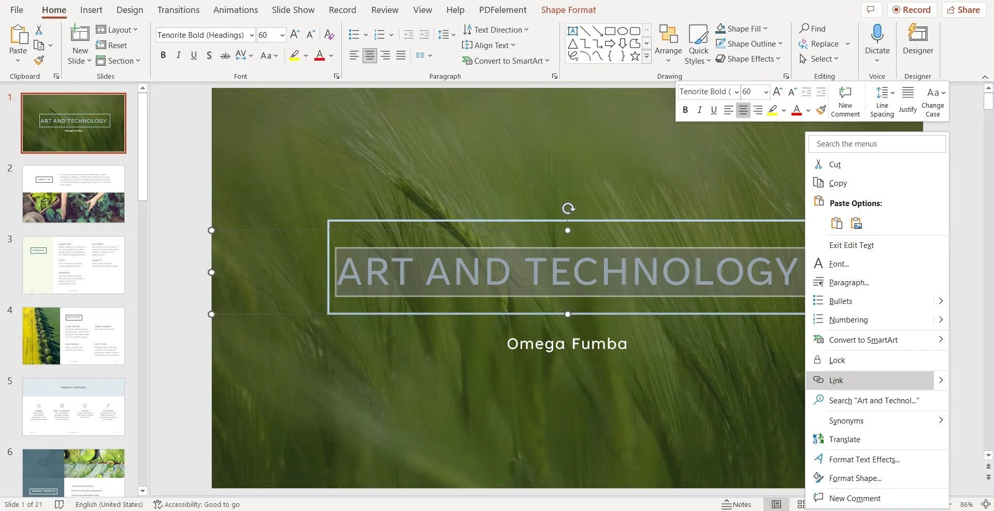Apply strikethrough formatting
Viewport: 994px width, 511px height.
(224, 55)
